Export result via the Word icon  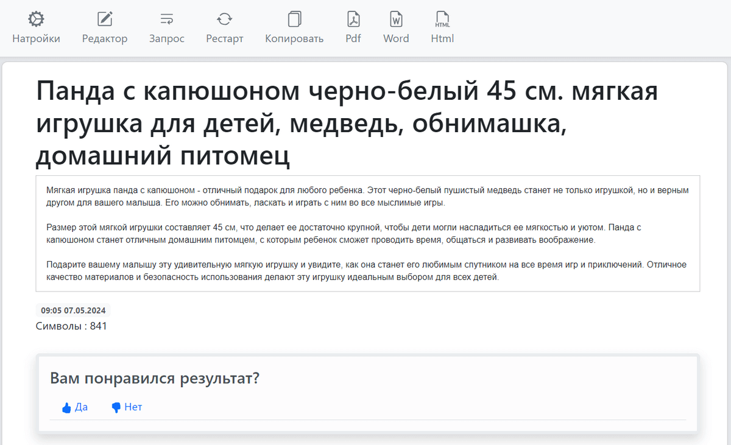(x=396, y=19)
